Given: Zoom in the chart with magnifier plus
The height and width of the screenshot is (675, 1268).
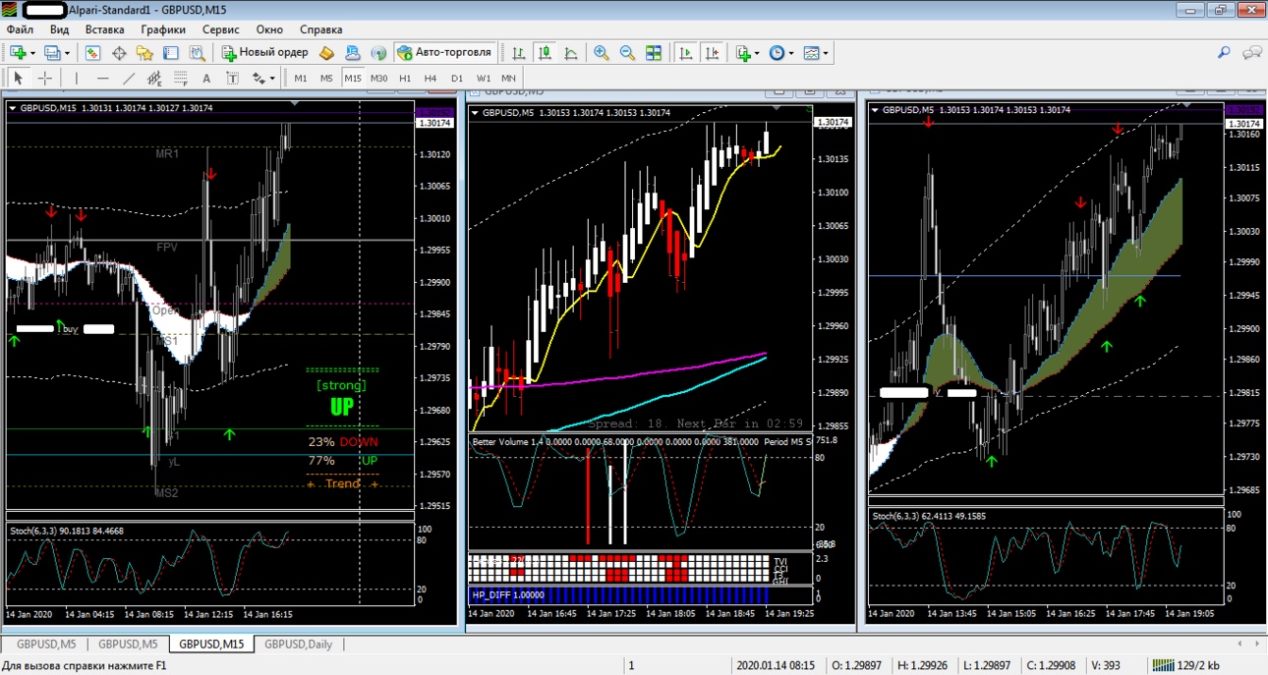Looking at the screenshot, I should (x=601, y=53).
